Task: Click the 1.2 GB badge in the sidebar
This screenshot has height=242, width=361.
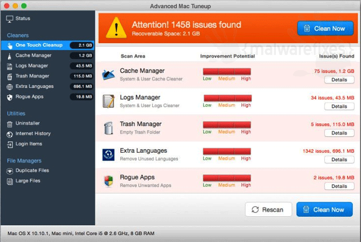Action: 82,56
